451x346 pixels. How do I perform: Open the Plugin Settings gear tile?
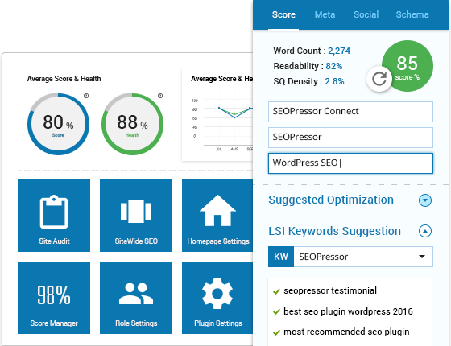tap(217, 298)
